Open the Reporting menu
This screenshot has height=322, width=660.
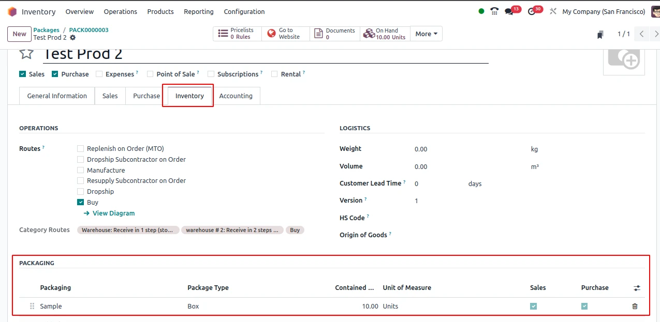[x=198, y=11]
